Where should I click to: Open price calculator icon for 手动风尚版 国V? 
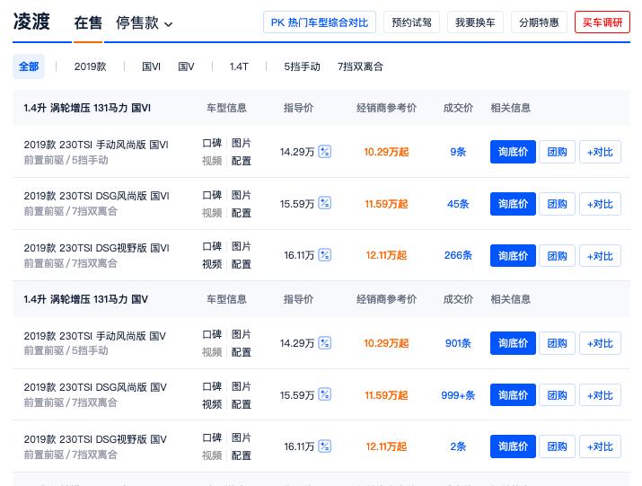(x=325, y=342)
